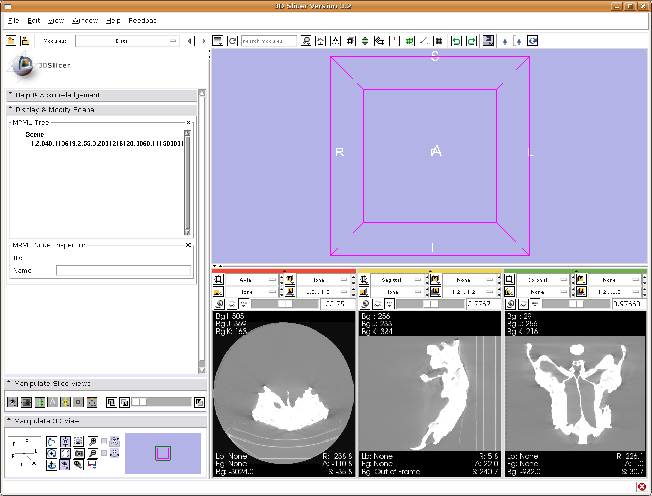Toggle Sagittal slice visibility in 3D
Screen dimensions: 652x496
coord(377,304)
